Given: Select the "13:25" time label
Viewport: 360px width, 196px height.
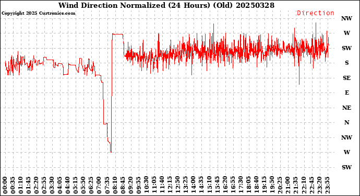Looking at the screenshot, I should [186, 185].
